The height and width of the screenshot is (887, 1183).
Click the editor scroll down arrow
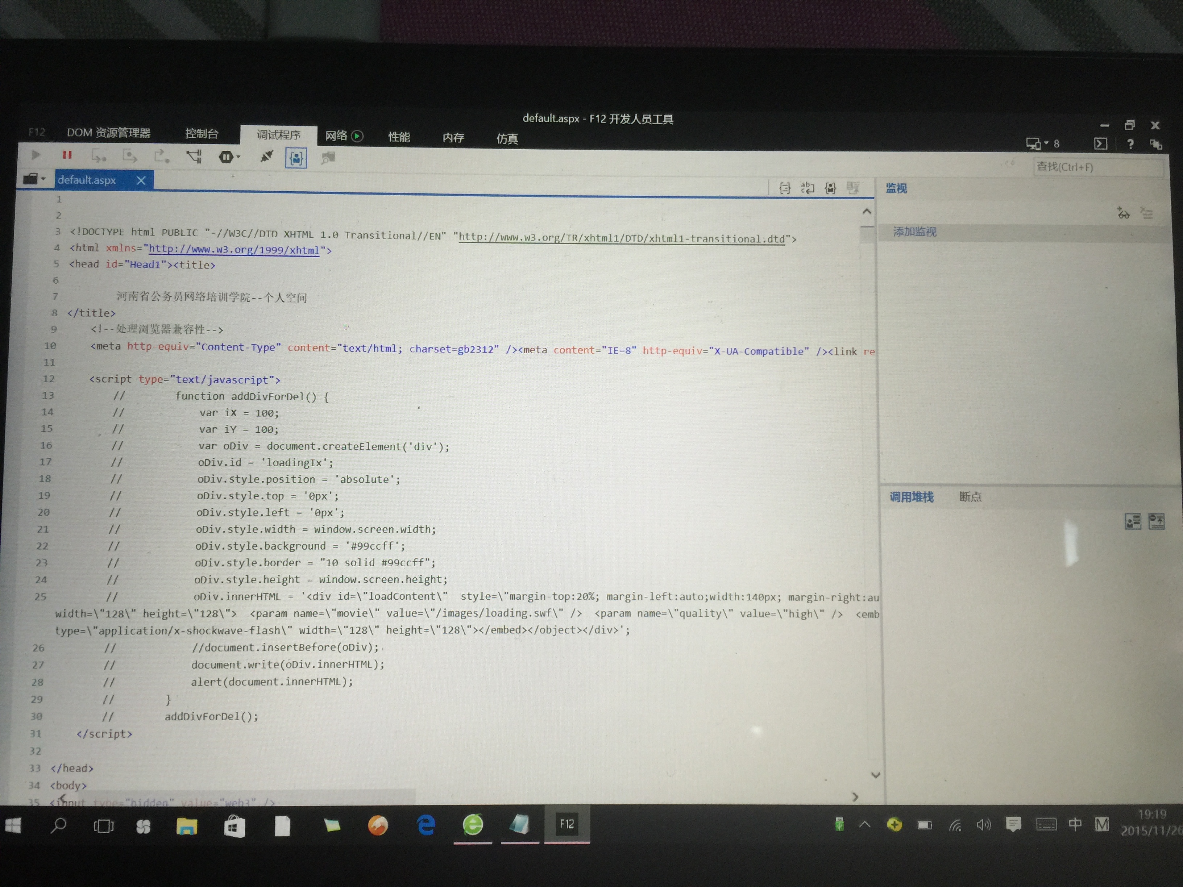tap(876, 775)
